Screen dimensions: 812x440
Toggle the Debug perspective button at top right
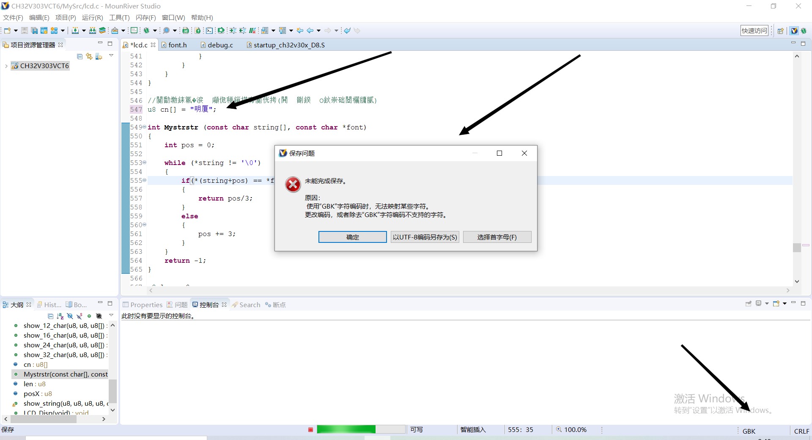(804, 30)
